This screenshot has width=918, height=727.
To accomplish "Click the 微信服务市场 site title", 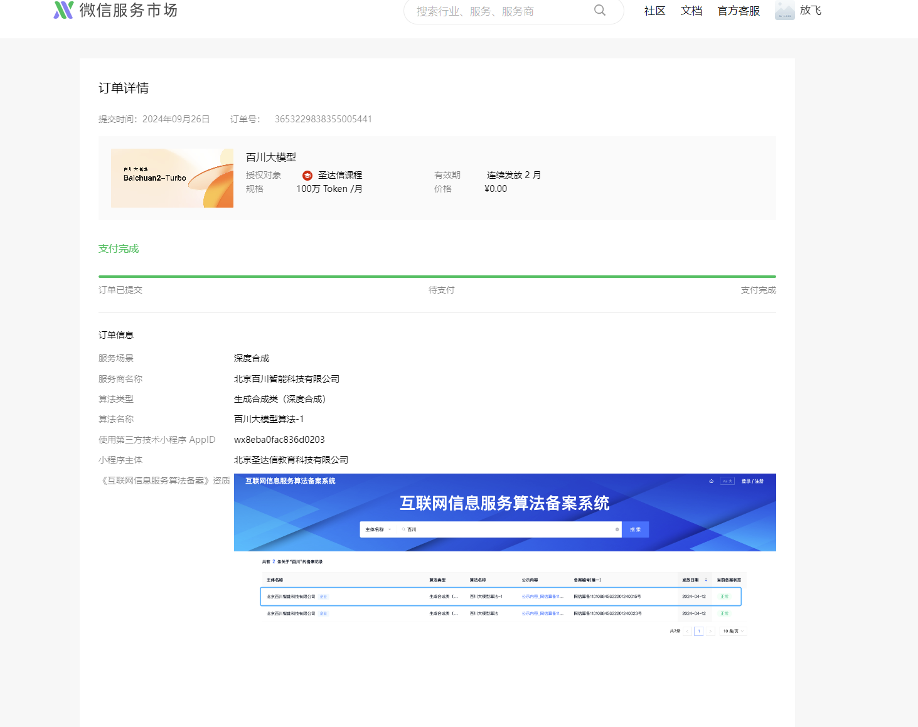I will pyautogui.click(x=129, y=10).
